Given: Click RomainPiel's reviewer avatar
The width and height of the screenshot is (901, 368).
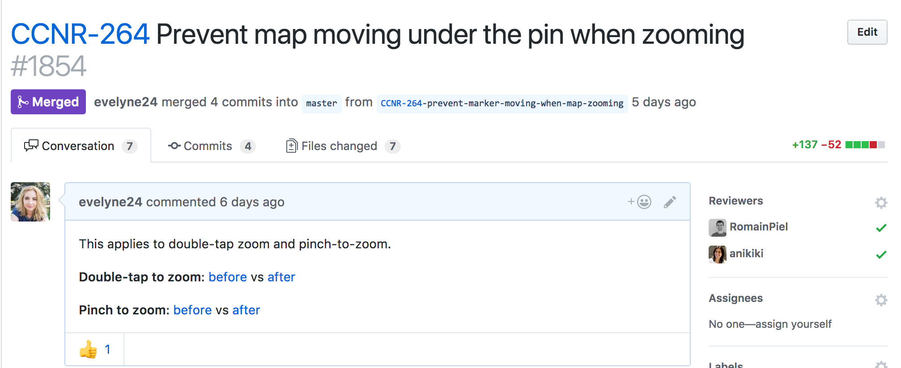Looking at the screenshot, I should click(718, 227).
